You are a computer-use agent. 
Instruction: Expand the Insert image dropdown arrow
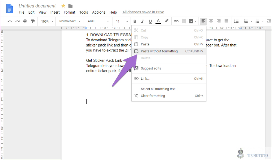pyautogui.click(x=196, y=21)
